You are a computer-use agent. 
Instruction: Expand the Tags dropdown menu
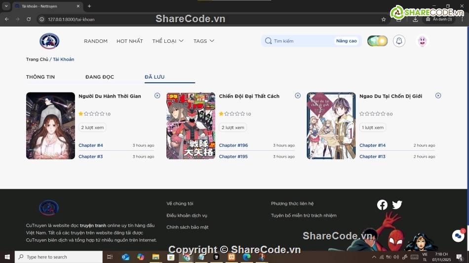(x=204, y=41)
